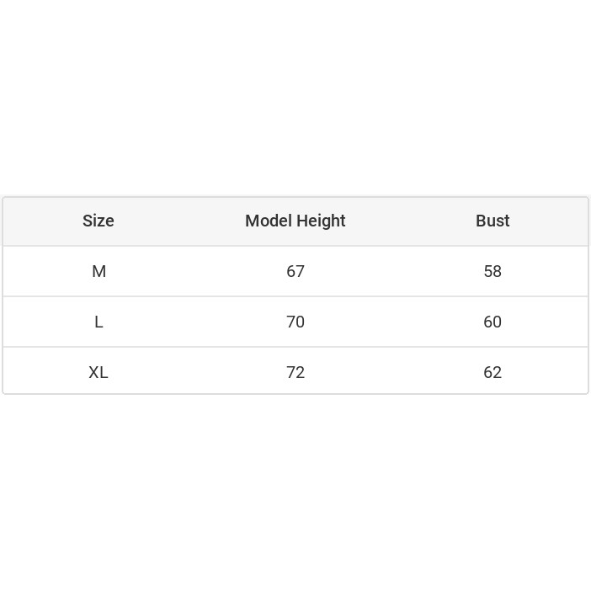Click model height value 67

point(295,271)
